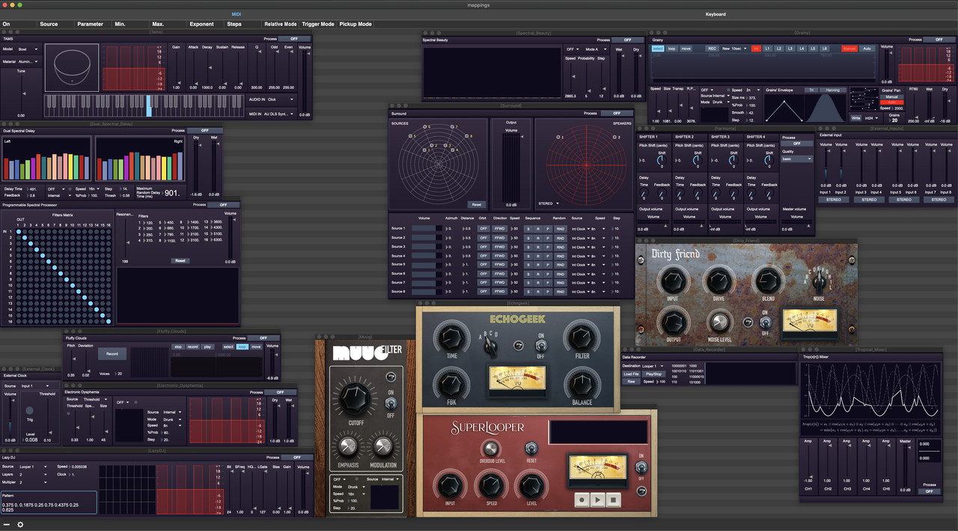958x531 pixels.
Task: Toggle Lazy DJ Process OFF button
Action: coord(297,457)
